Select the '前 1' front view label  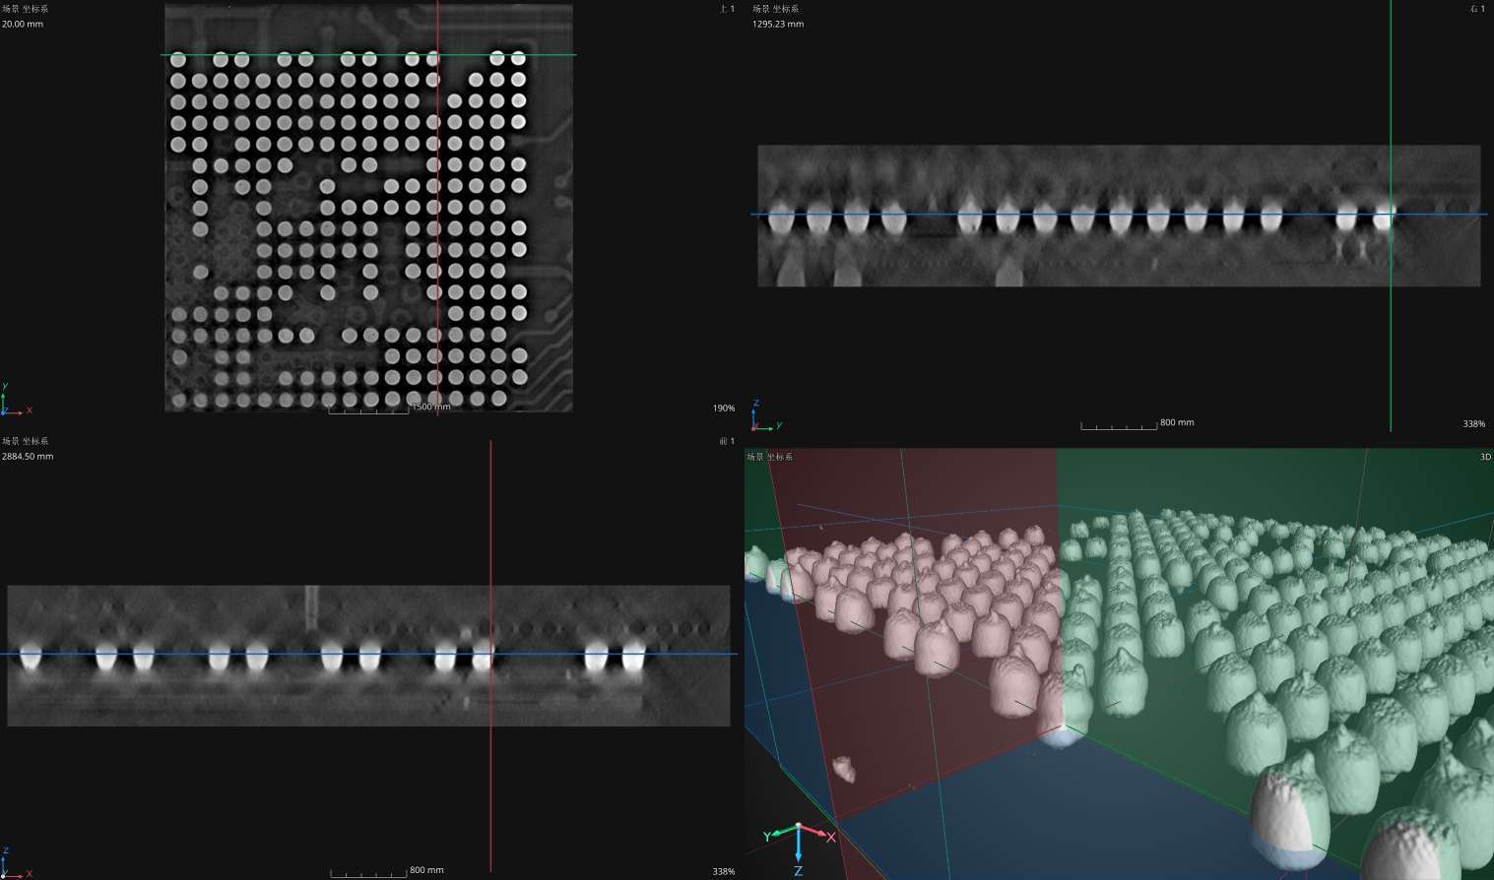click(727, 441)
